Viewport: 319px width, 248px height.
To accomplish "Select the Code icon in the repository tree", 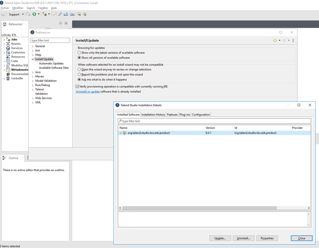I will pos(8,61).
